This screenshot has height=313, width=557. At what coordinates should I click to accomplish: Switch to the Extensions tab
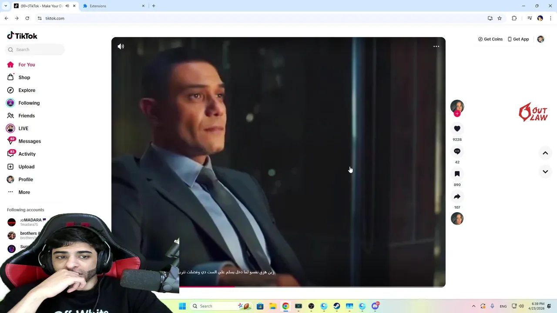tap(114, 6)
